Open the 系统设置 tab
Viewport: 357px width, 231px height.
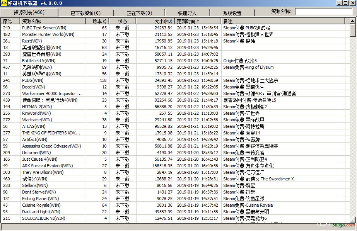point(232,13)
